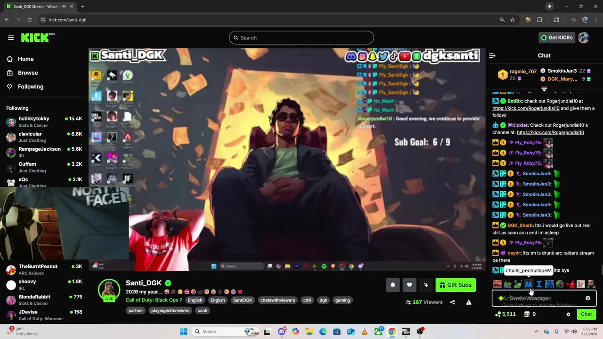This screenshot has height=339, width=603.
Task: Open BlondeRabbit channel in sidebar
Action: click(x=44, y=300)
